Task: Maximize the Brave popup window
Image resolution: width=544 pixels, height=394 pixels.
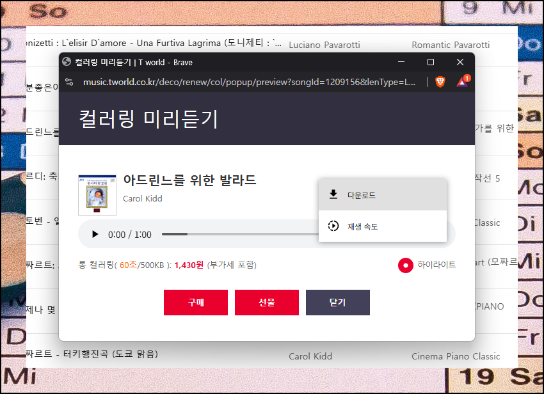Action: [x=431, y=62]
